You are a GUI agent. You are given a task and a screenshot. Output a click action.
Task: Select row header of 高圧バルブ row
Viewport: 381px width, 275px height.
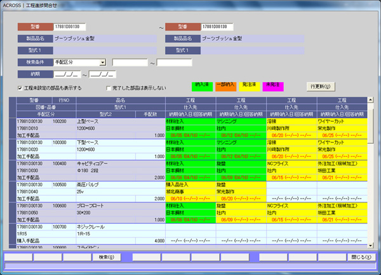coord(13,192)
